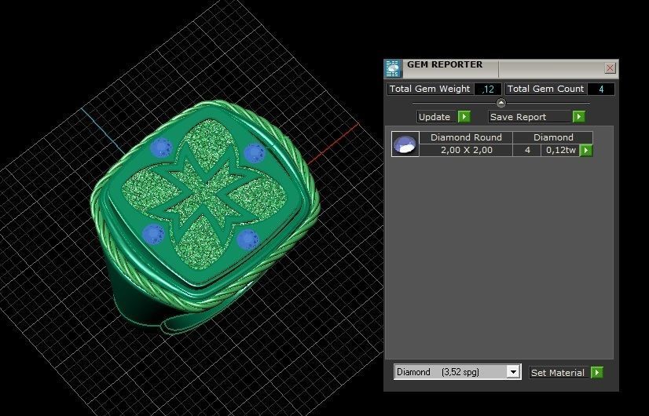
Task: Select the upper-left blue gem on the ring
Action: click(161, 148)
